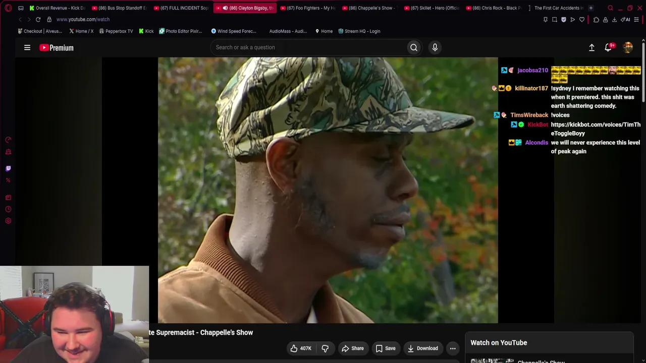The height and width of the screenshot is (363, 646).
Task: Open YouTube notifications bell
Action: pyautogui.click(x=609, y=47)
